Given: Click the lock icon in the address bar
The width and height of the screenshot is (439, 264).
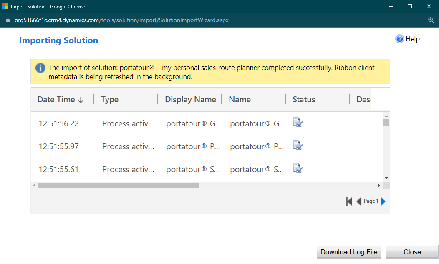Looking at the screenshot, I should pyautogui.click(x=8, y=20).
